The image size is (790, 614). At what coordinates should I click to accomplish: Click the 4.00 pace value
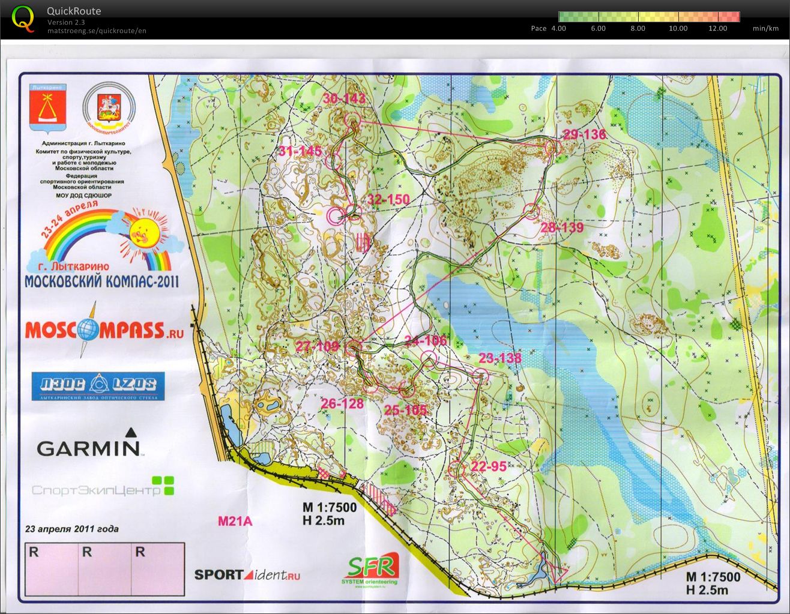[558, 28]
